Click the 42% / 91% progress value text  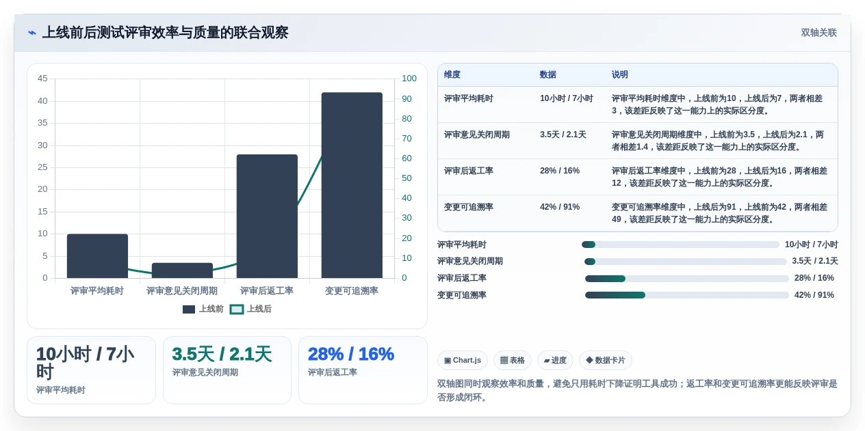tap(814, 295)
